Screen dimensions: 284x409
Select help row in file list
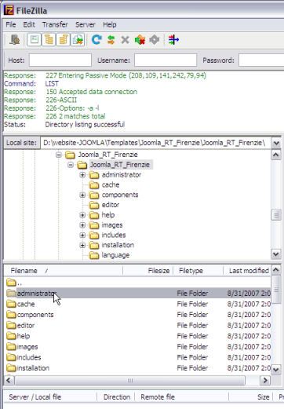click(138, 336)
